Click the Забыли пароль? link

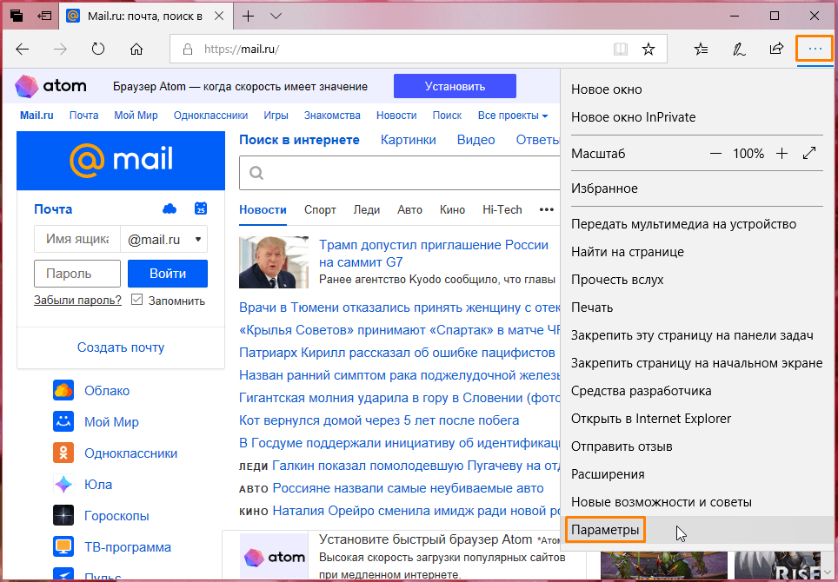coord(77,300)
